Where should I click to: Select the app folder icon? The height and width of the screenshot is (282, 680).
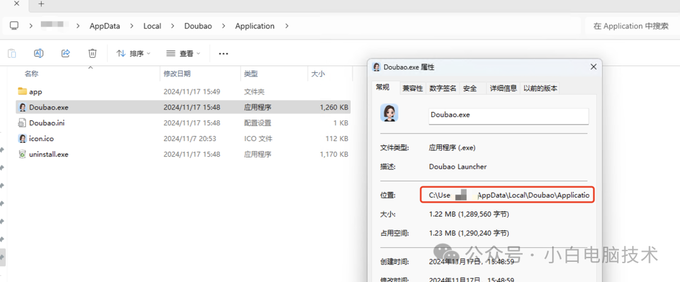[23, 91]
